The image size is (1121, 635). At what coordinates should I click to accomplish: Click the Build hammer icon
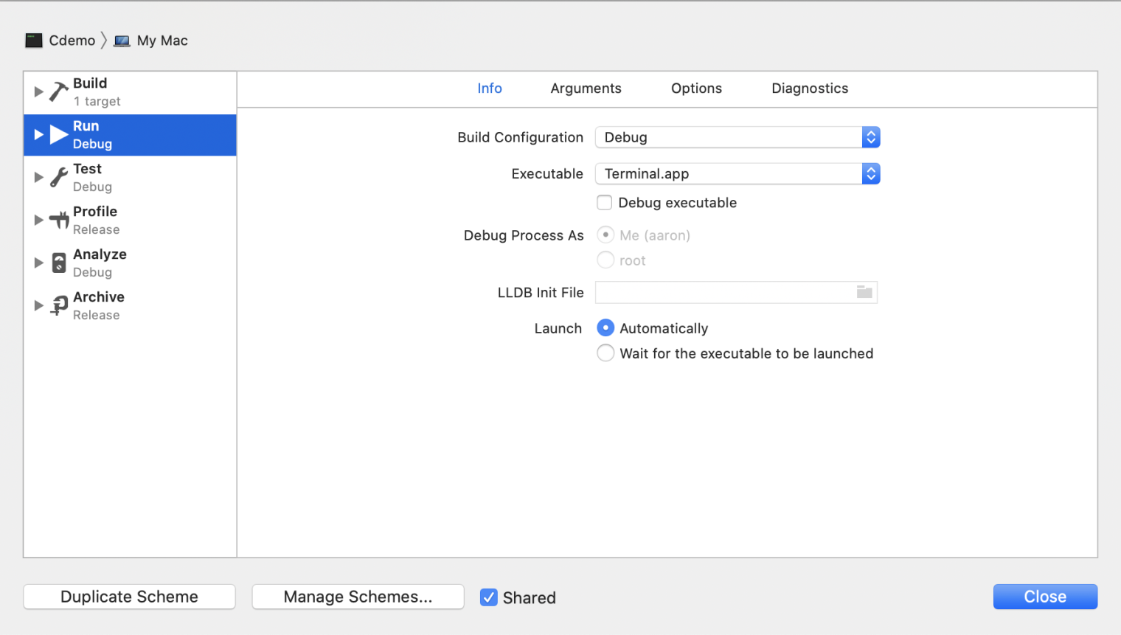[58, 91]
